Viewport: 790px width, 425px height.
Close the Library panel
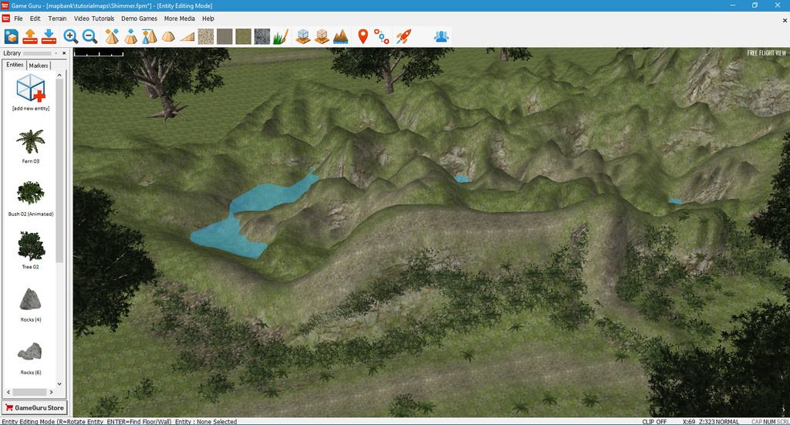click(x=64, y=53)
